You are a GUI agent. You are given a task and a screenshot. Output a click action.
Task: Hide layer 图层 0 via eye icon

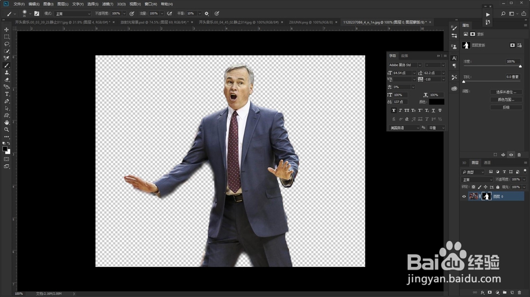point(464,196)
